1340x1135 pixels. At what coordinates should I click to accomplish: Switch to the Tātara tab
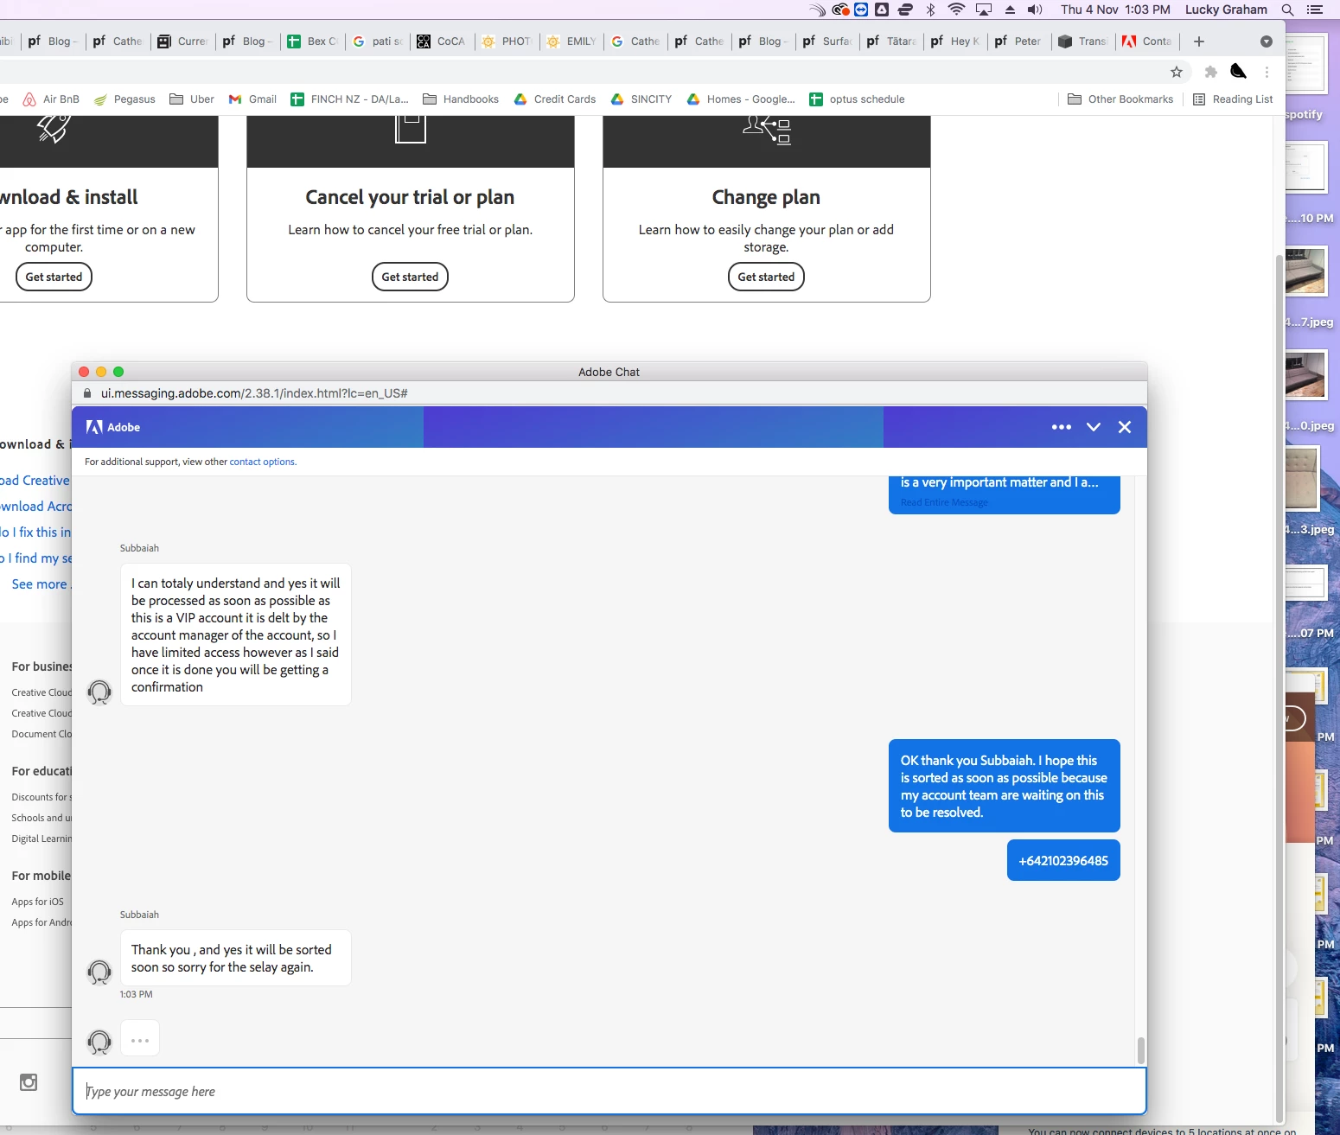tap(891, 41)
